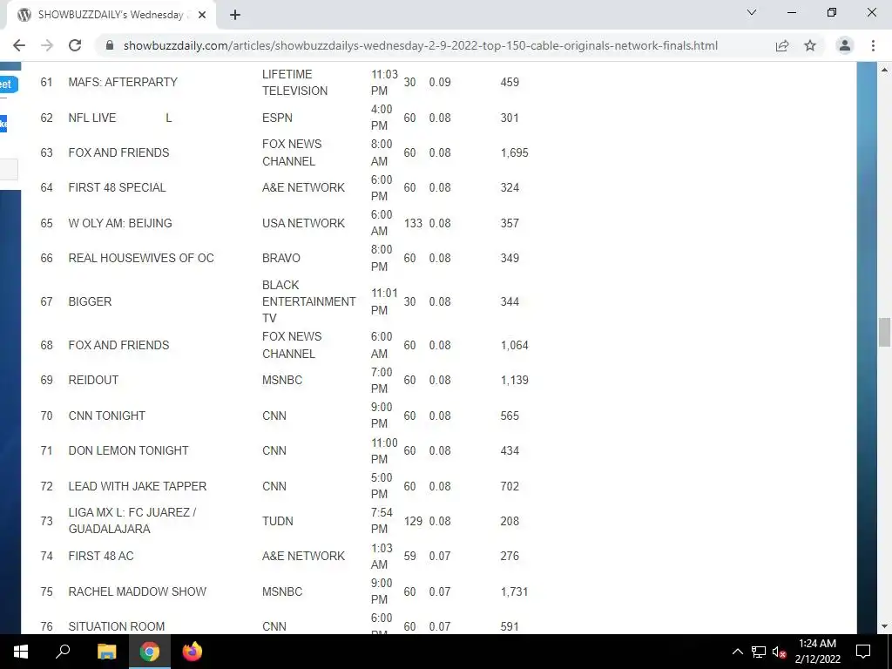The image size is (892, 669).
Task: Open the network status tray icon
Action: click(x=759, y=652)
